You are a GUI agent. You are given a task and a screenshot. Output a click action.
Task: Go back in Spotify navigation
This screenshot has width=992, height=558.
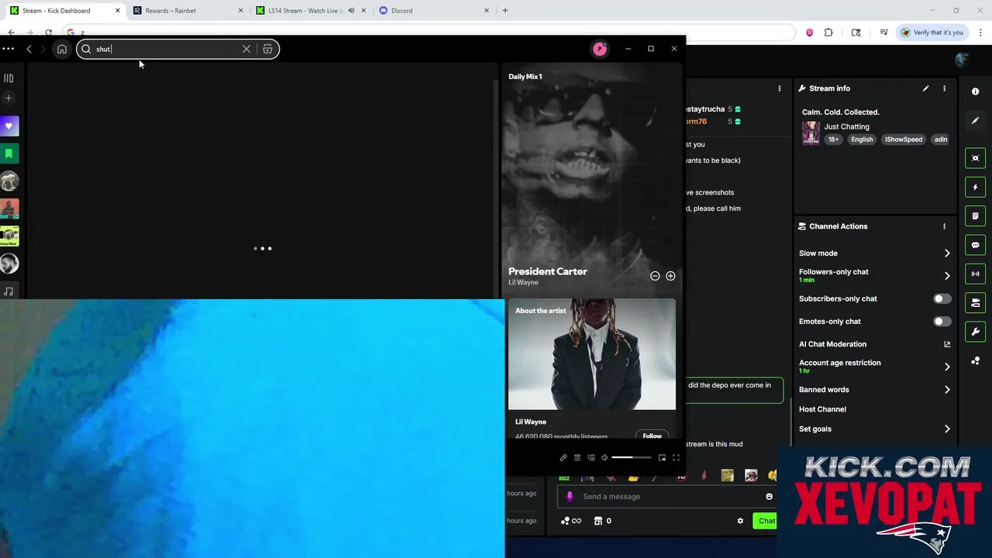coord(29,49)
